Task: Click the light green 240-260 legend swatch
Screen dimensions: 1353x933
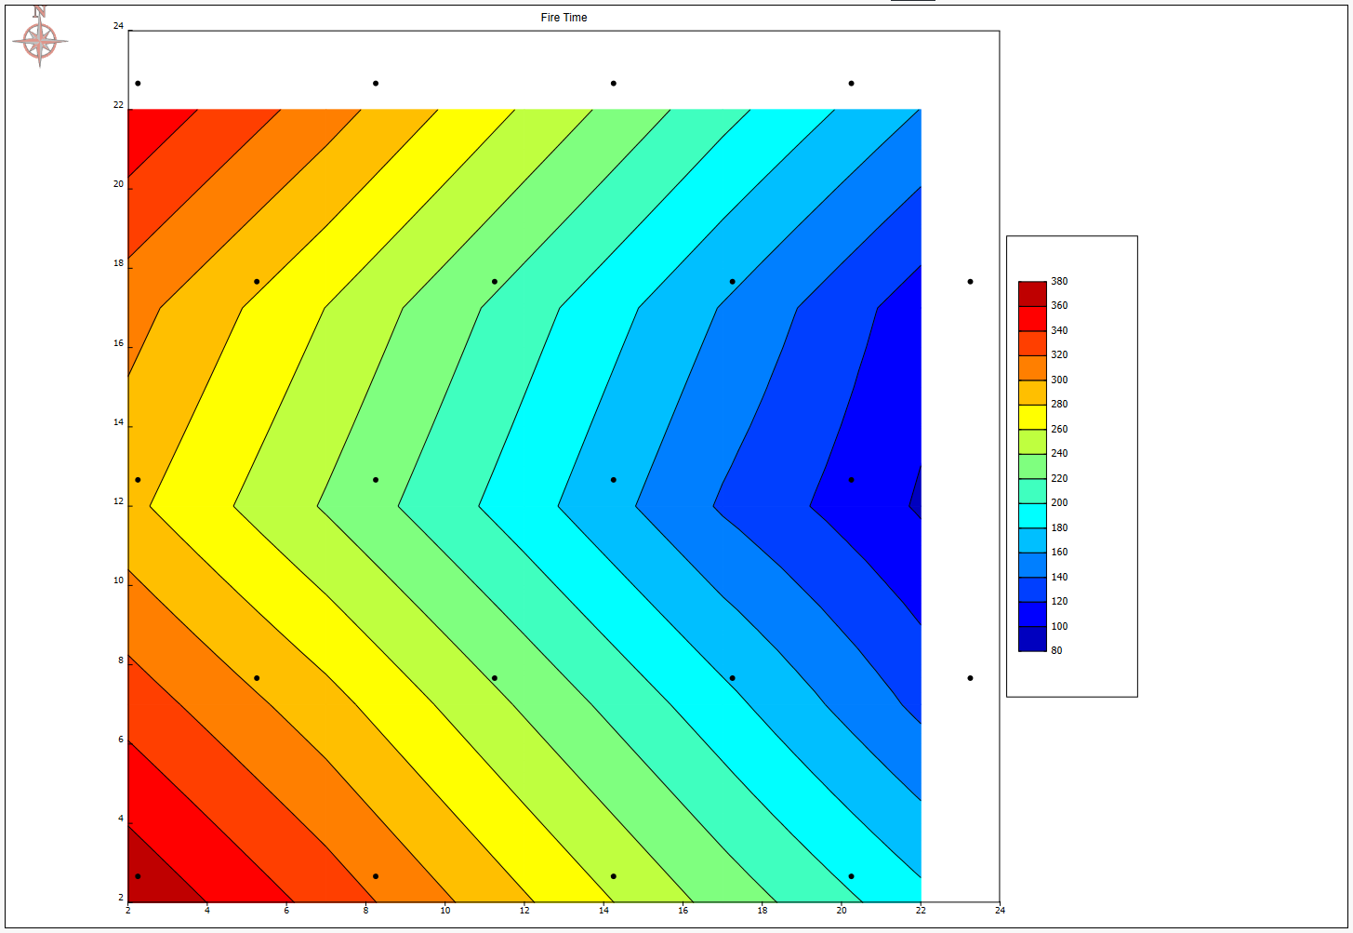Action: (x=1032, y=442)
